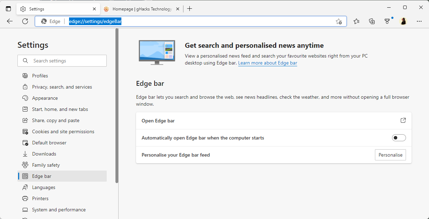The image size is (429, 219).
Task: Open the profile avatar menu
Action: (x=403, y=21)
